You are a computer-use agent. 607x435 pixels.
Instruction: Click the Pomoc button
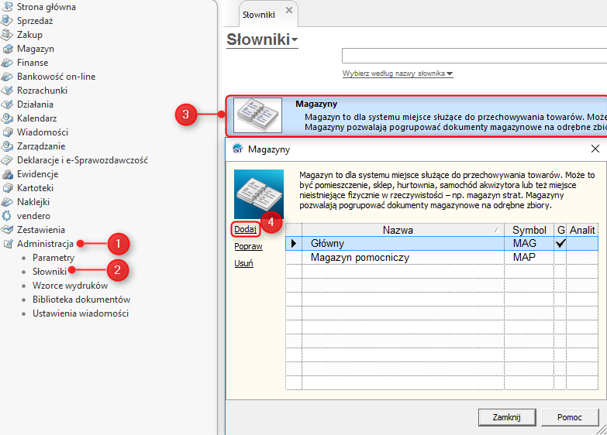[x=570, y=417]
